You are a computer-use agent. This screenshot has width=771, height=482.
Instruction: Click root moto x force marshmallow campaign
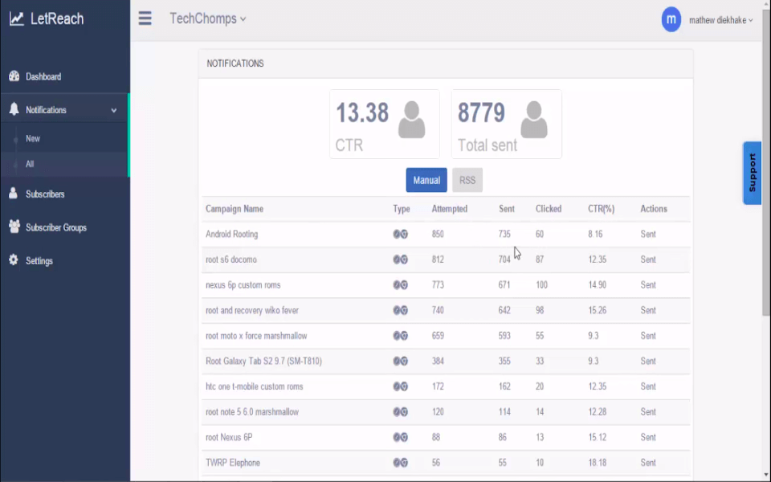coord(256,336)
